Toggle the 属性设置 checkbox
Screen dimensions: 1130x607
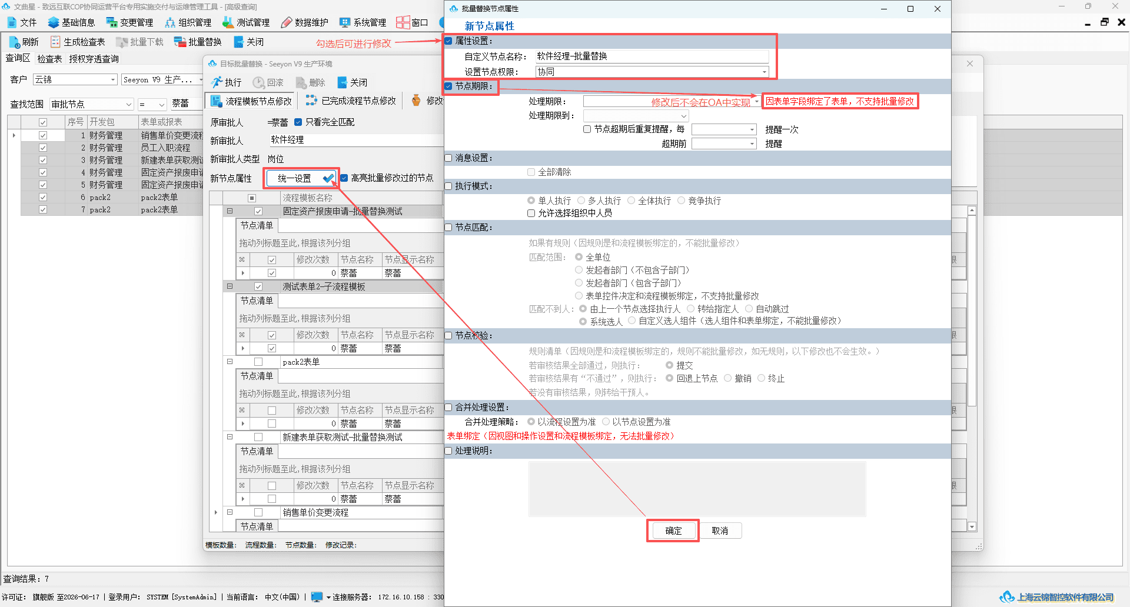[448, 41]
